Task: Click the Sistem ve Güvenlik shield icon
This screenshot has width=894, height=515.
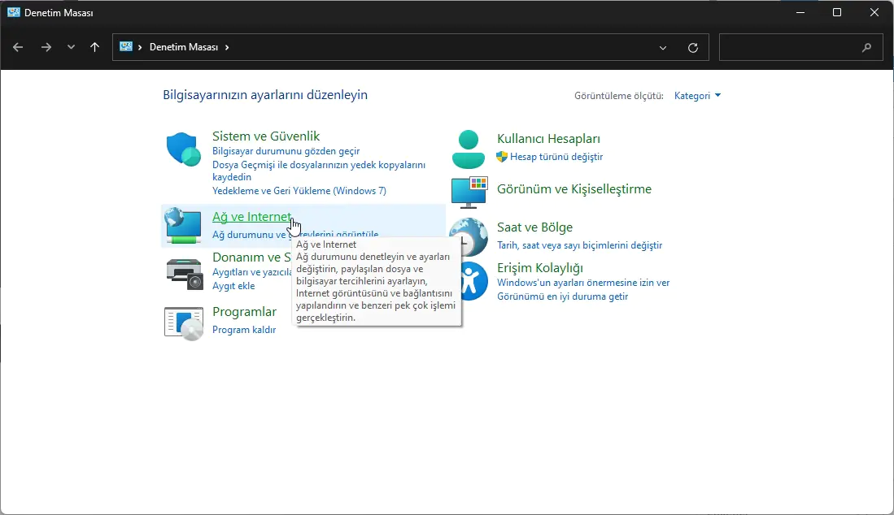Action: tap(183, 150)
